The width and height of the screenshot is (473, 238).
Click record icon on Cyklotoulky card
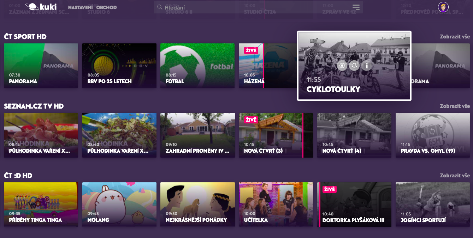point(342,66)
